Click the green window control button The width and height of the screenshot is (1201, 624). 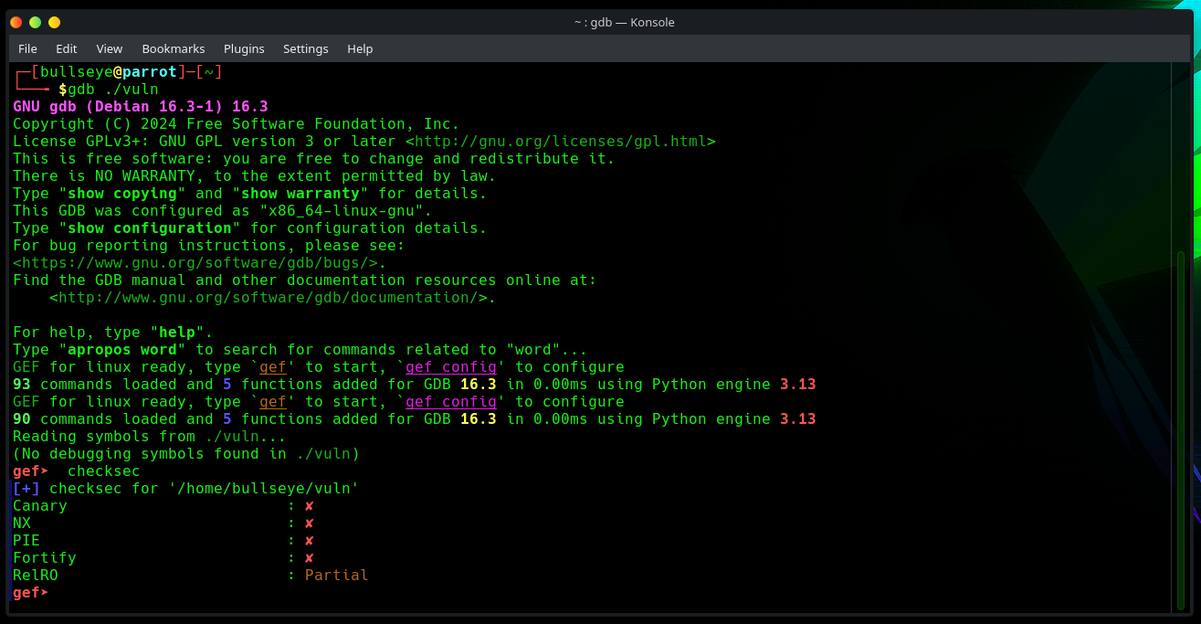pyautogui.click(x=35, y=22)
